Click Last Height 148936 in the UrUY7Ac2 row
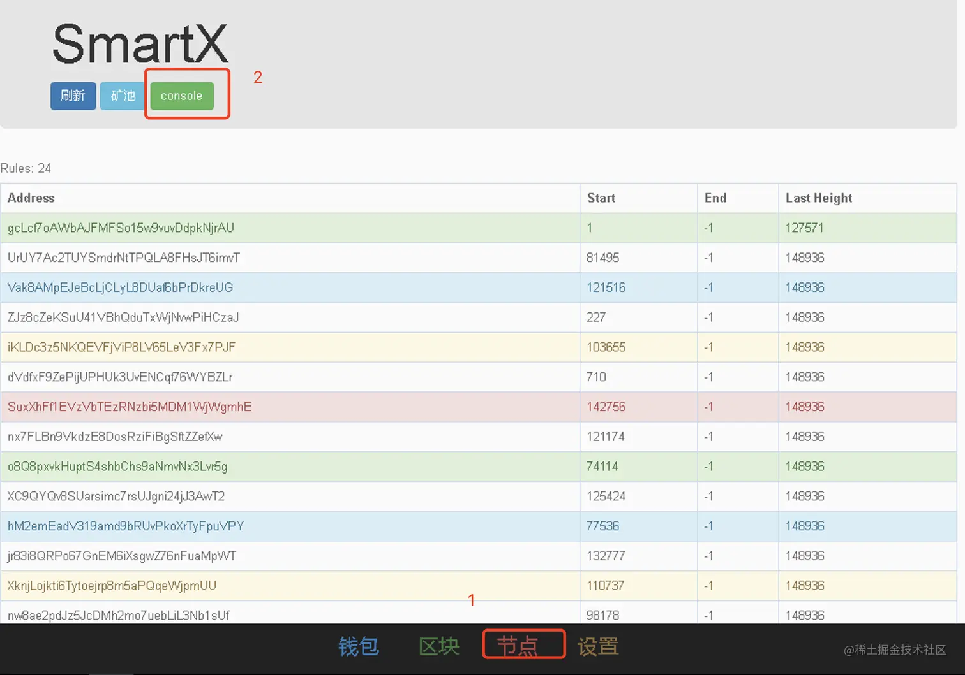The width and height of the screenshot is (965, 675). point(805,258)
